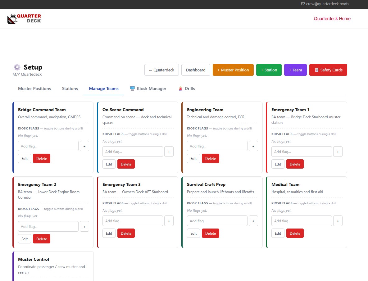This screenshot has height=281, width=368.
Task: Click 'Technical and damage control, ECR' text
Action: (216, 117)
